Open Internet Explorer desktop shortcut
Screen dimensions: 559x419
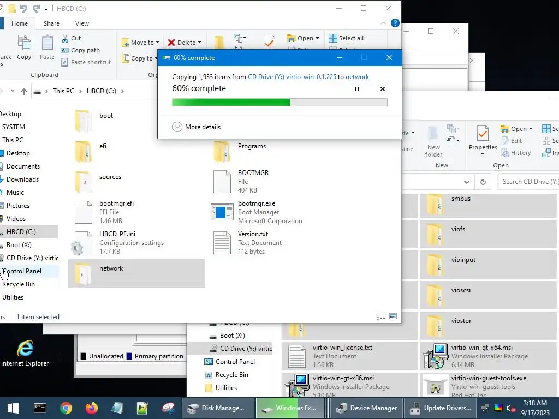[x=25, y=353]
